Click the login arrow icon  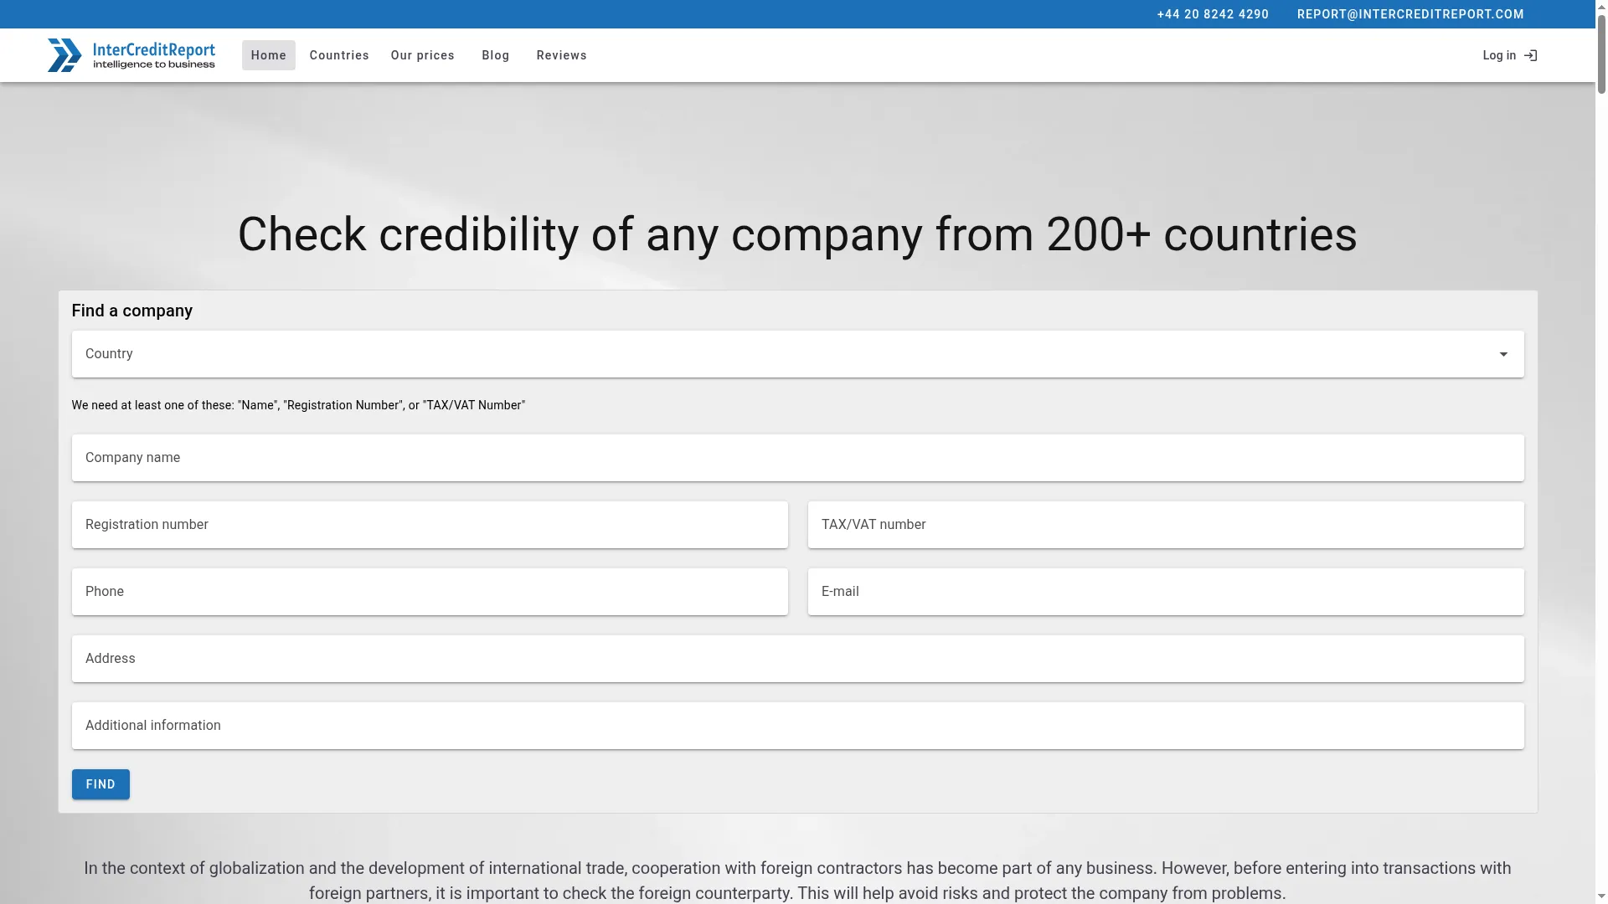(1530, 55)
